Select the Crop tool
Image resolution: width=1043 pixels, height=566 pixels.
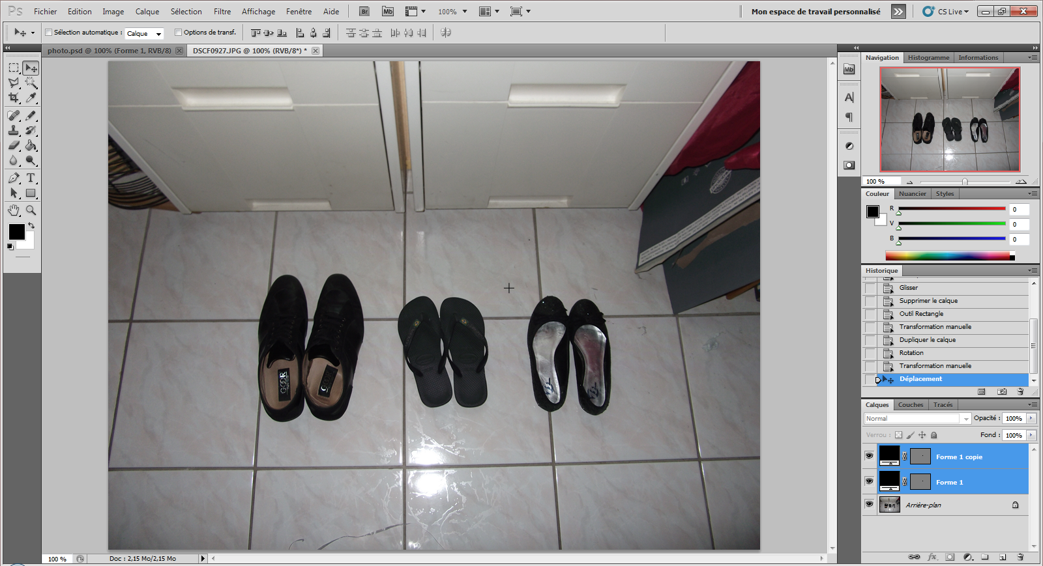[x=14, y=98]
